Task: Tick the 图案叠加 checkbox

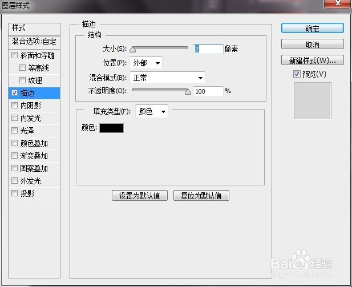Action: (15, 168)
